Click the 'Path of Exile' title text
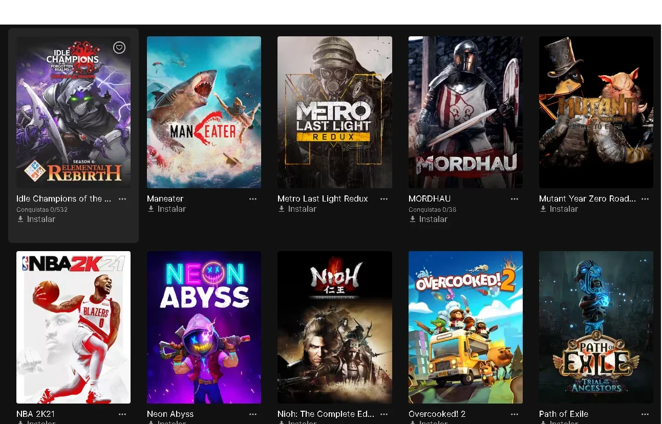This screenshot has width=662, height=424. click(564, 414)
